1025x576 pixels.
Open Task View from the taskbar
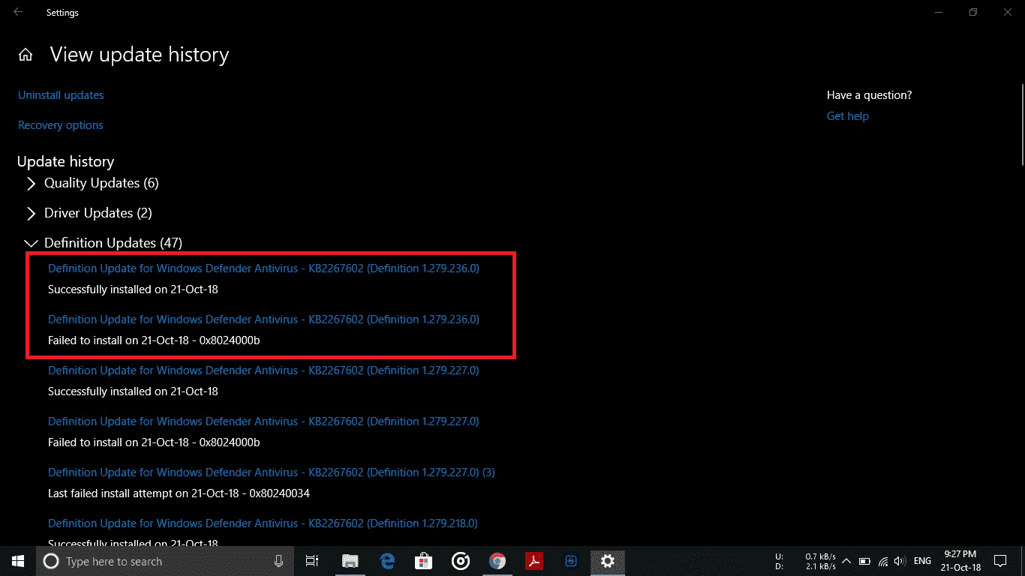[x=312, y=561]
